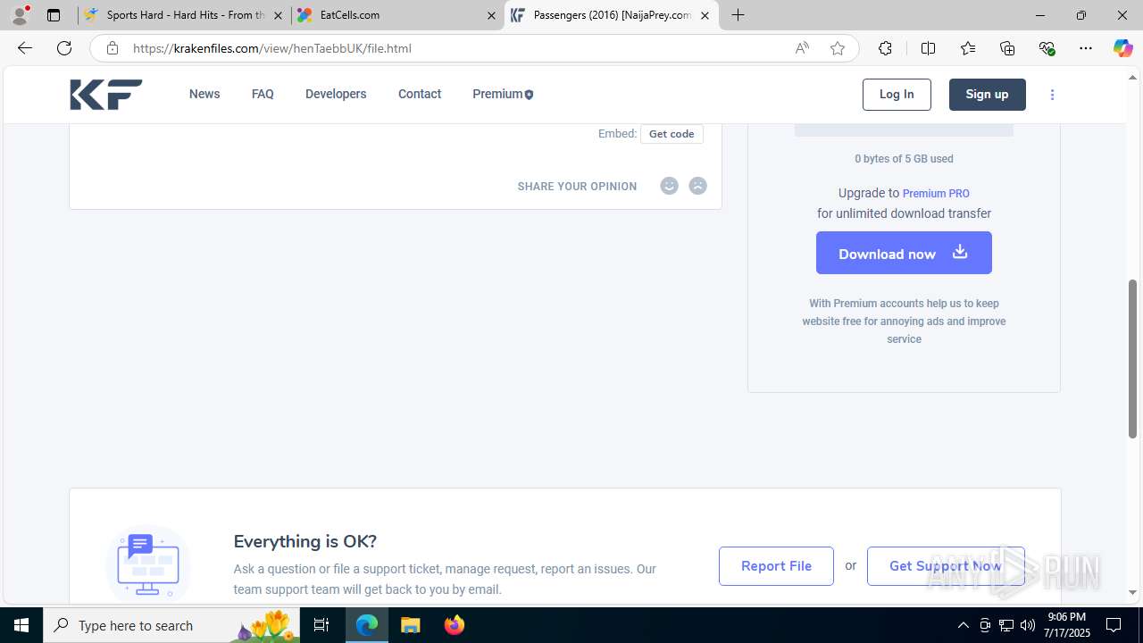Screen dimensions: 1143x643
Task: Follow the Premium PRO link
Action: pyautogui.click(x=936, y=194)
